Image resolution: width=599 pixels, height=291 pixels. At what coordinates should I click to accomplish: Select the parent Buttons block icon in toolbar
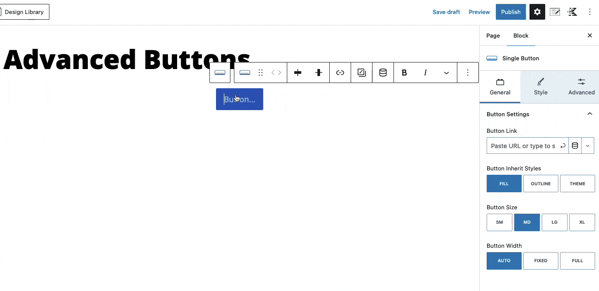220,73
